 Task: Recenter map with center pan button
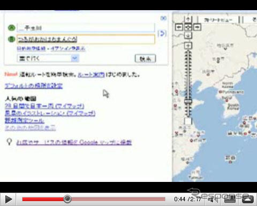[188, 27]
